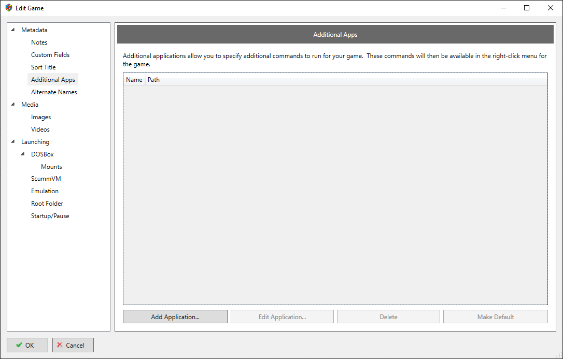Go to Emulation settings

45,191
